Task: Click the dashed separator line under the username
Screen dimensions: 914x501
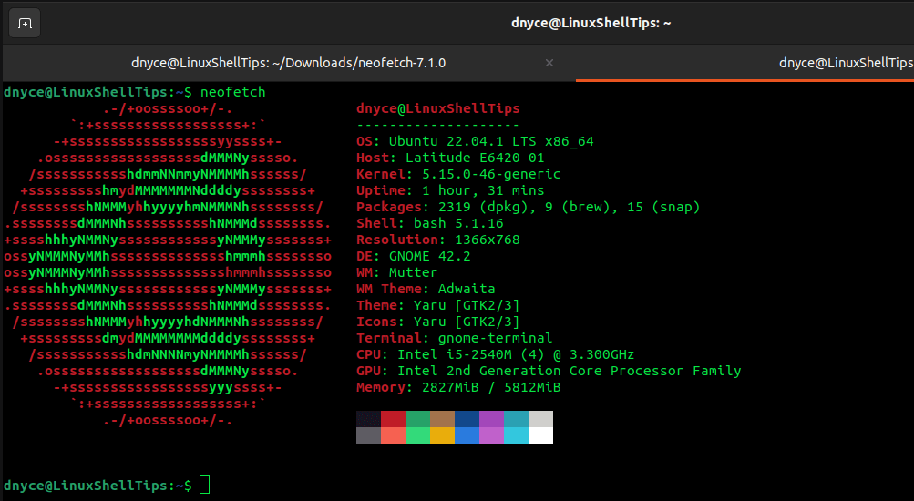Action: click(437, 126)
